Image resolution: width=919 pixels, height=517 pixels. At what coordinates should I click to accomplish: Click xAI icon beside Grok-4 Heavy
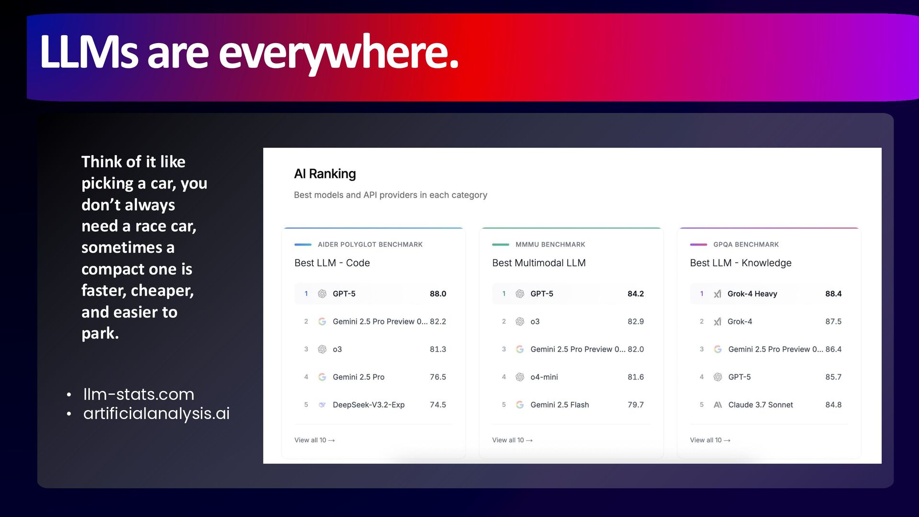click(717, 294)
